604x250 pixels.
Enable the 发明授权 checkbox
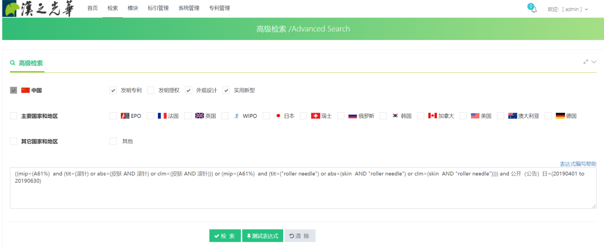[151, 90]
